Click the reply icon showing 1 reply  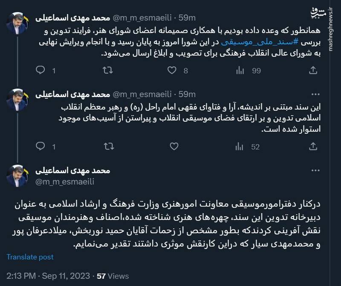(41, 147)
